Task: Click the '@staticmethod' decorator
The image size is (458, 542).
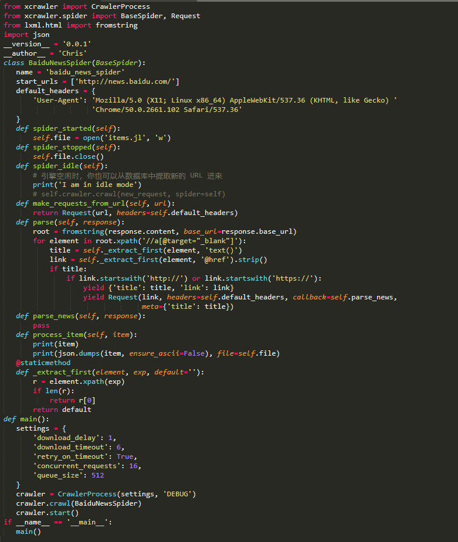Action: 43,363
